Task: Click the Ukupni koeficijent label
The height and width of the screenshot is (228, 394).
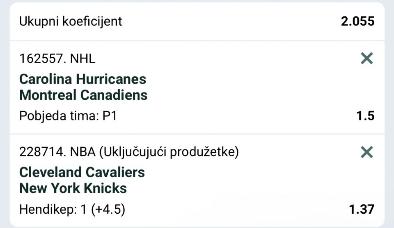Action: coord(71,21)
